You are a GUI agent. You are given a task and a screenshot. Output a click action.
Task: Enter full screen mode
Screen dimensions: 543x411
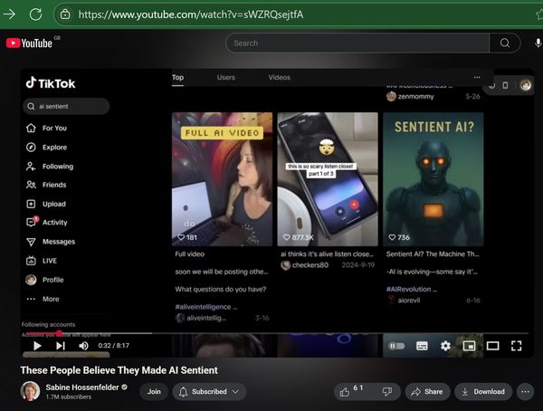517,346
